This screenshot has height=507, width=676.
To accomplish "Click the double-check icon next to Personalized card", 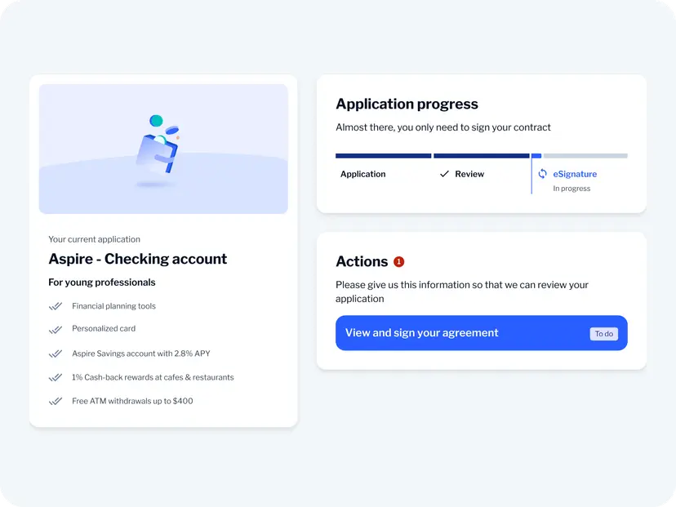I will pos(56,329).
